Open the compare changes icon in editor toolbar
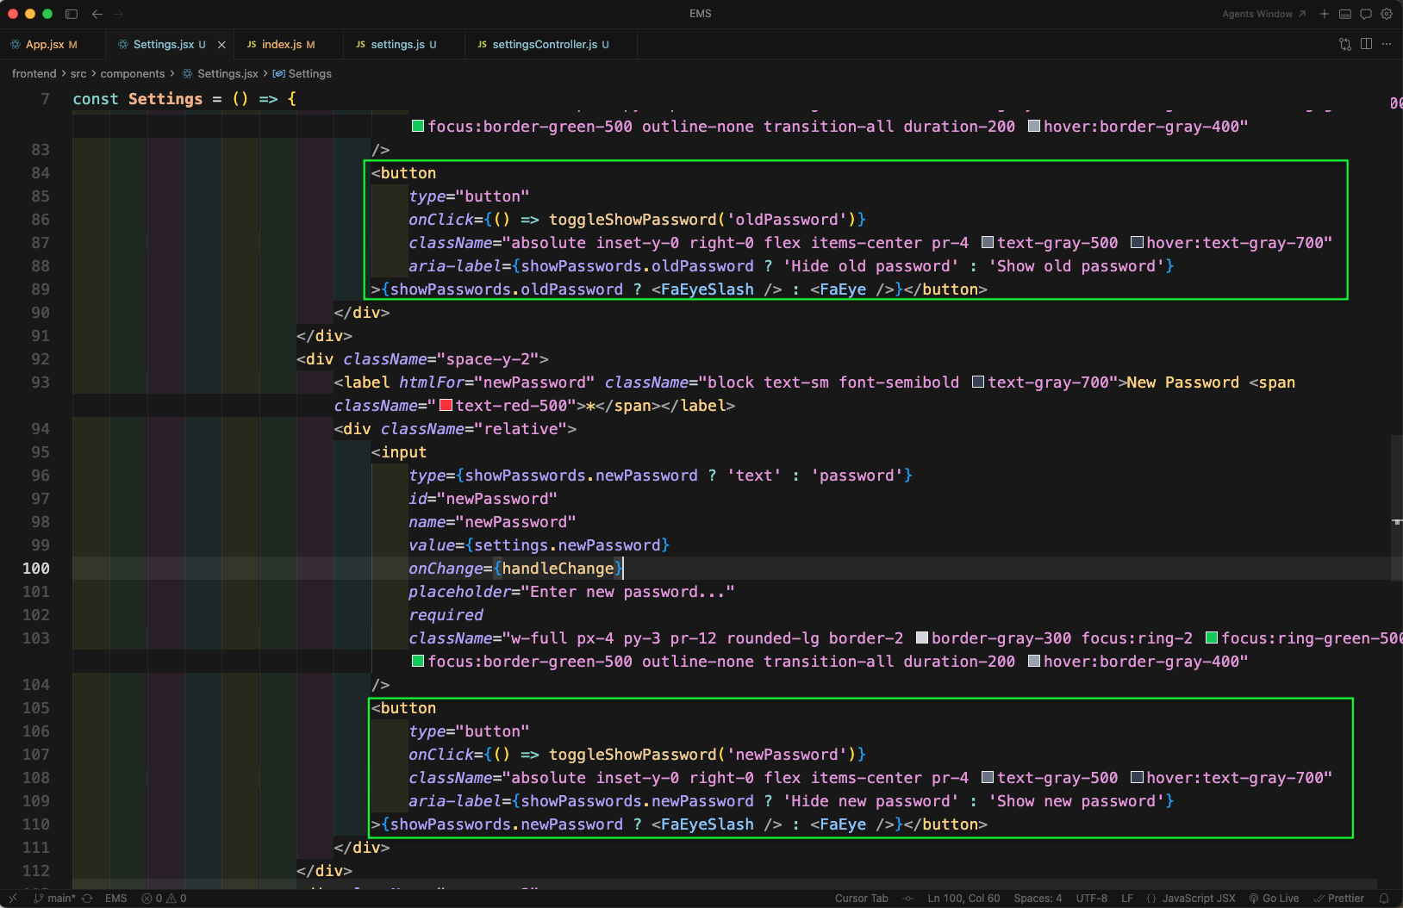 tap(1345, 44)
